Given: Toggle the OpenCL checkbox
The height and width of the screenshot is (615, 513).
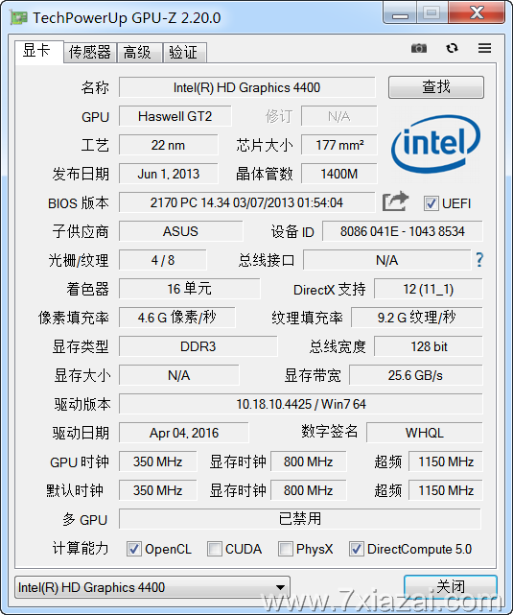Looking at the screenshot, I should (133, 549).
